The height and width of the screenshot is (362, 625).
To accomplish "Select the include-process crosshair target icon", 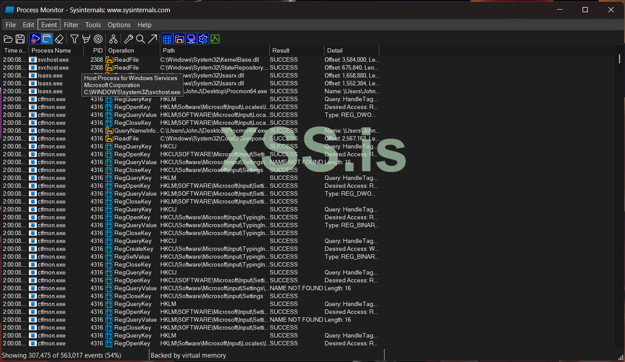I will coord(98,39).
